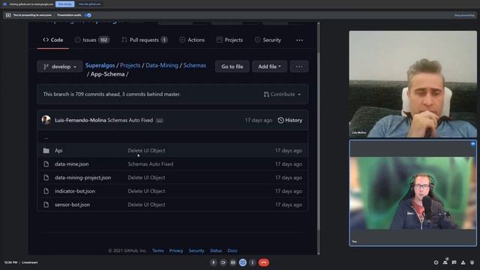Click the Terms footer link
The image size is (480, 270).
(x=158, y=250)
